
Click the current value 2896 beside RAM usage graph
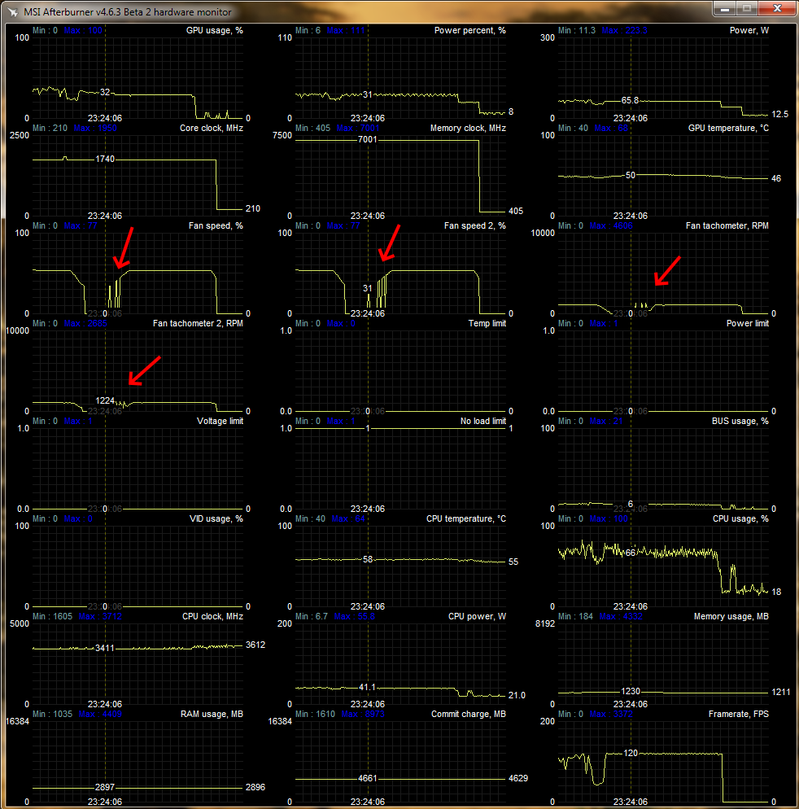(x=255, y=787)
